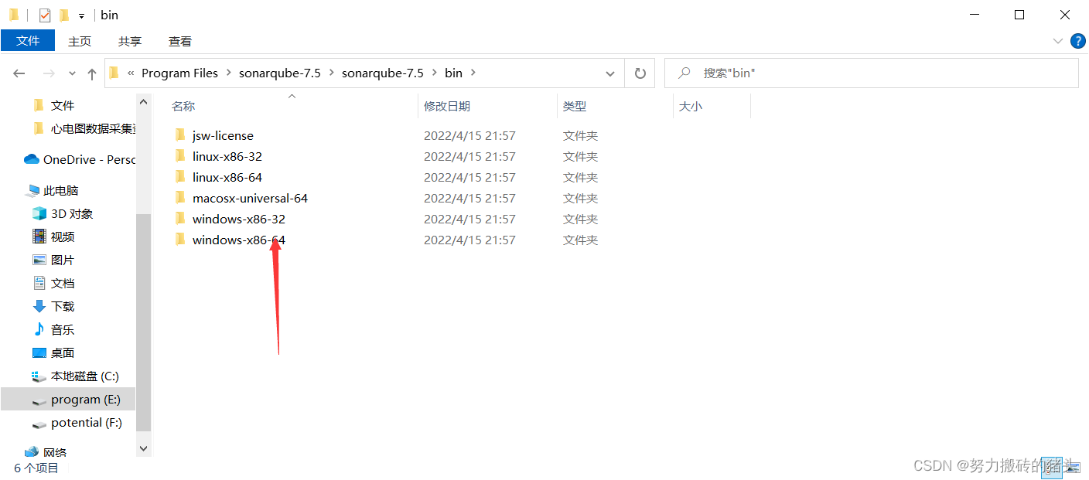Select 此电脑 in the navigation pane
Image resolution: width=1089 pixels, height=480 pixels.
tap(61, 190)
